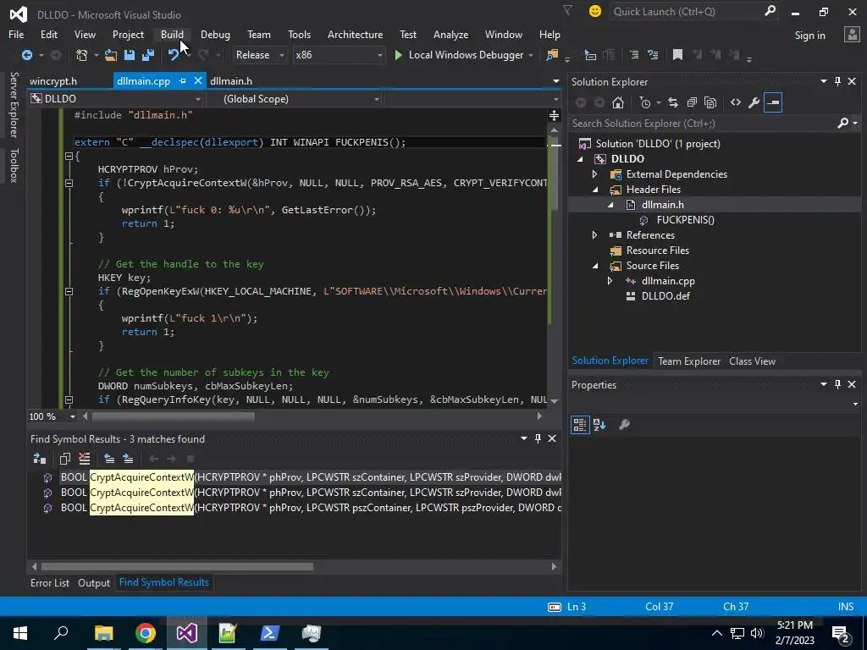This screenshot has width=867, height=650.
Task: Click the Save All toolbar icon
Action: coord(147,55)
